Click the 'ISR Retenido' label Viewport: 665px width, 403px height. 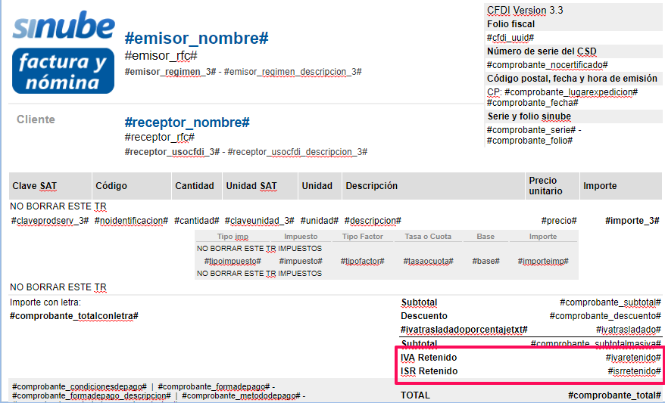(429, 371)
